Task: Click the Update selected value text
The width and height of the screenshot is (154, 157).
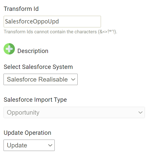Action: [x=17, y=145]
